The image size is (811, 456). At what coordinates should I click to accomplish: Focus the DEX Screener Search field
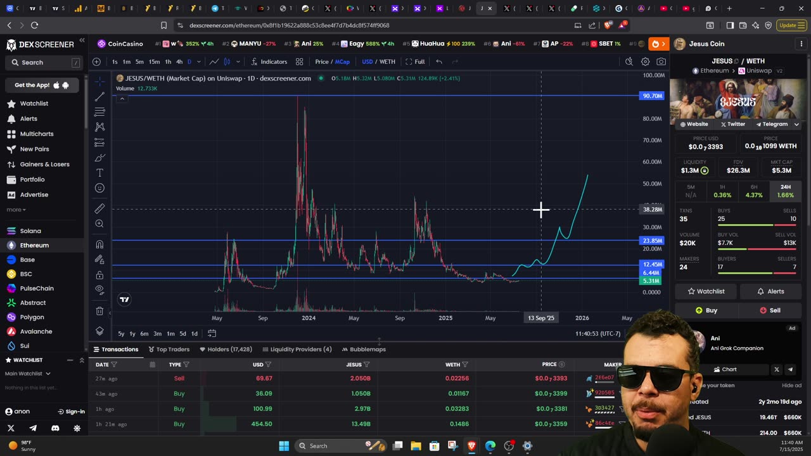coord(44,63)
